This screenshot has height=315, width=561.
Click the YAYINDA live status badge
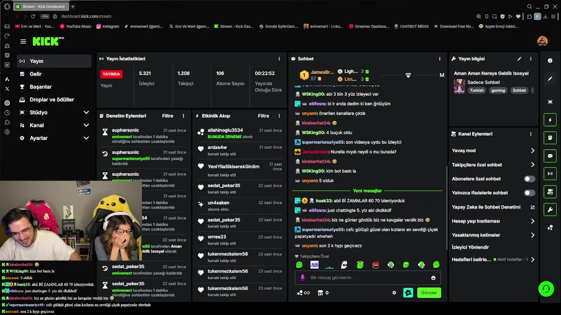tap(111, 74)
